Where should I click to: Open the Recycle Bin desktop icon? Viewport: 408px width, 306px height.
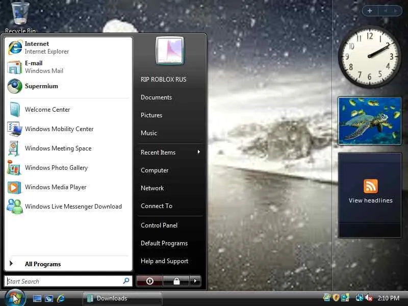pos(20,17)
